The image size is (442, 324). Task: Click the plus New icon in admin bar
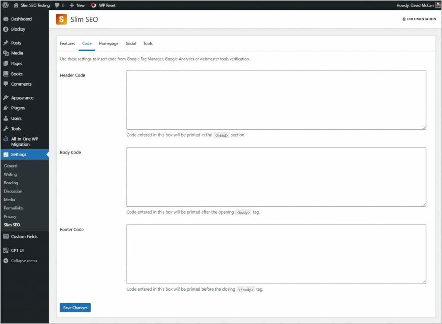72,5
